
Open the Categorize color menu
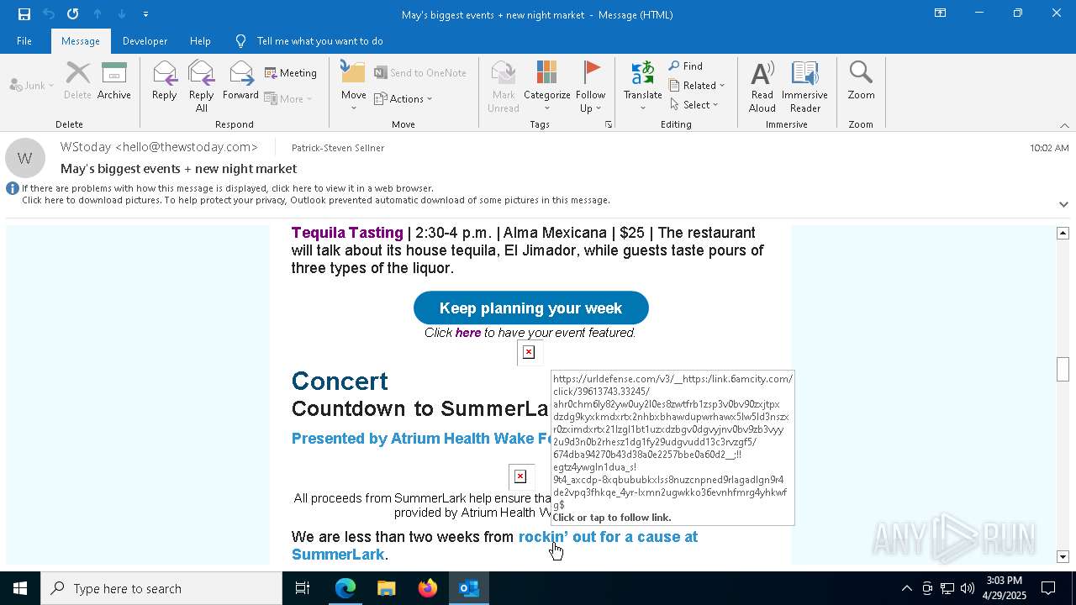click(547, 87)
